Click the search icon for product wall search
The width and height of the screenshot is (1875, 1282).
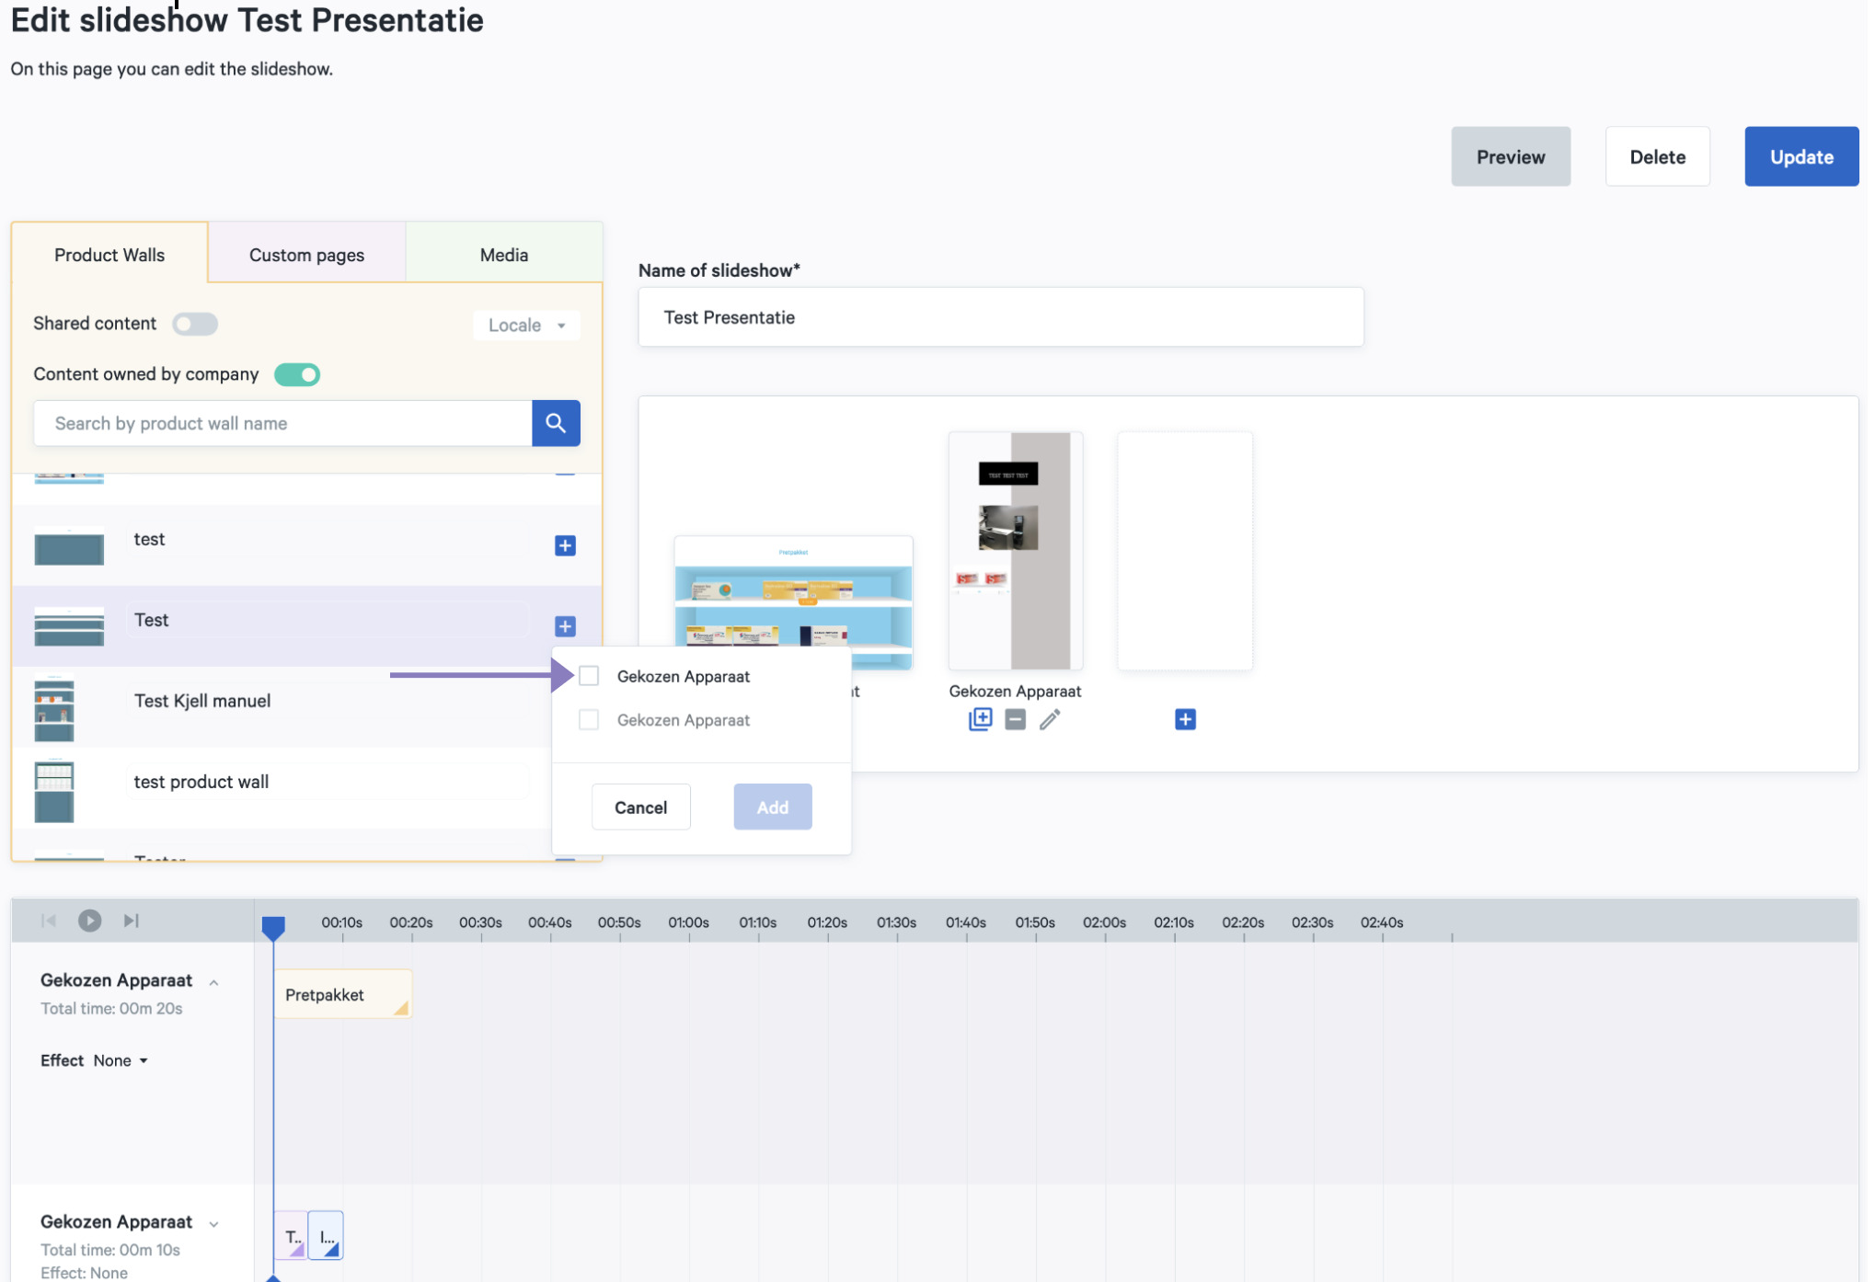[x=558, y=423]
